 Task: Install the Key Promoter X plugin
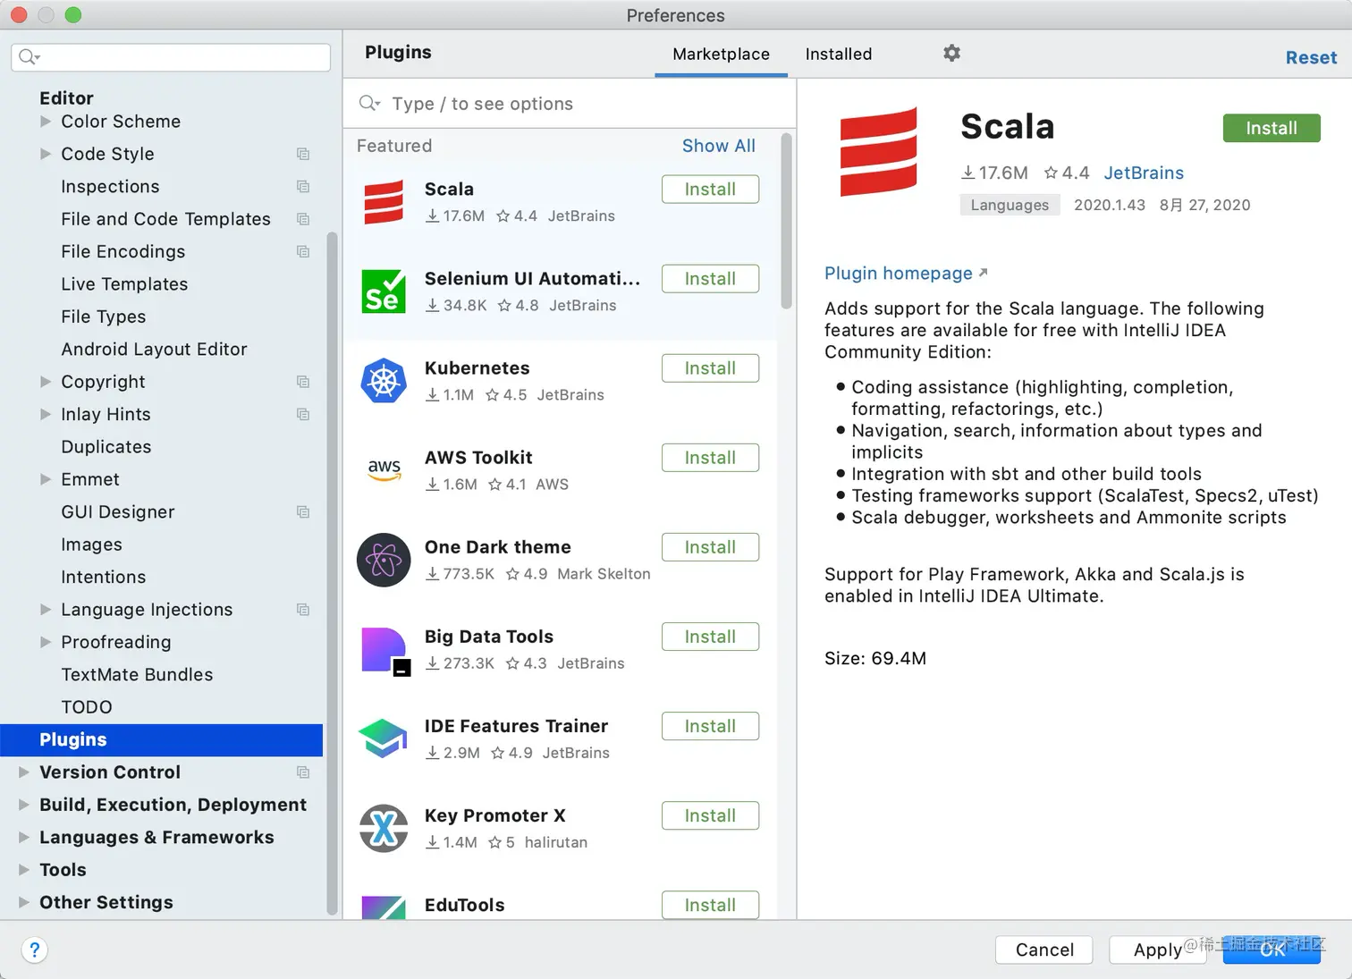pos(710,815)
